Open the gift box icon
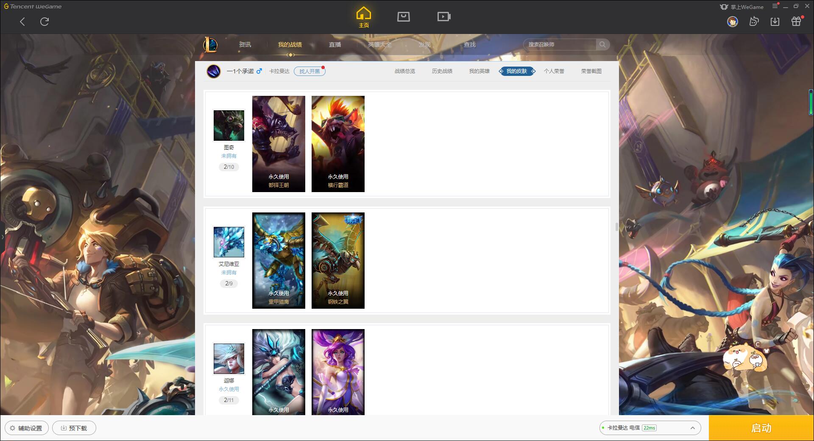Viewport: 814px width, 441px height. click(x=797, y=21)
